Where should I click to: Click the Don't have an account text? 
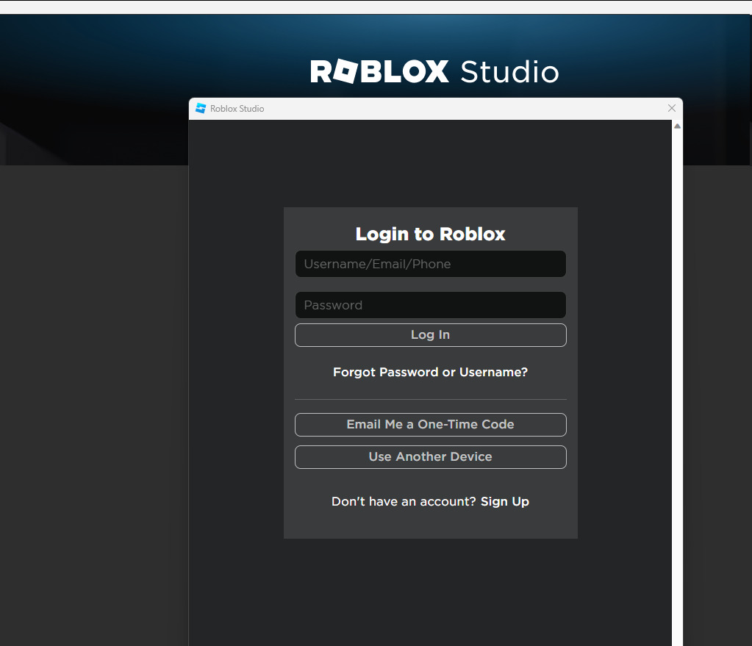pyautogui.click(x=401, y=501)
